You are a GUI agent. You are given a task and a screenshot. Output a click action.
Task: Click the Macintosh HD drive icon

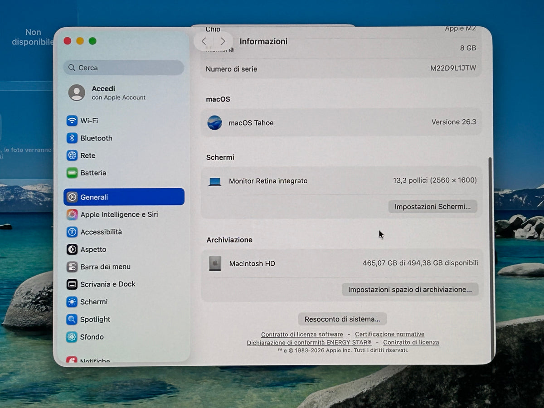(x=215, y=263)
